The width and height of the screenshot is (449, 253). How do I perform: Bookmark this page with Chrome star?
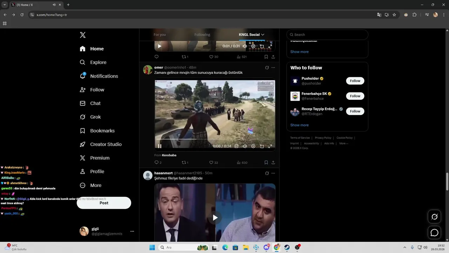[394, 15]
